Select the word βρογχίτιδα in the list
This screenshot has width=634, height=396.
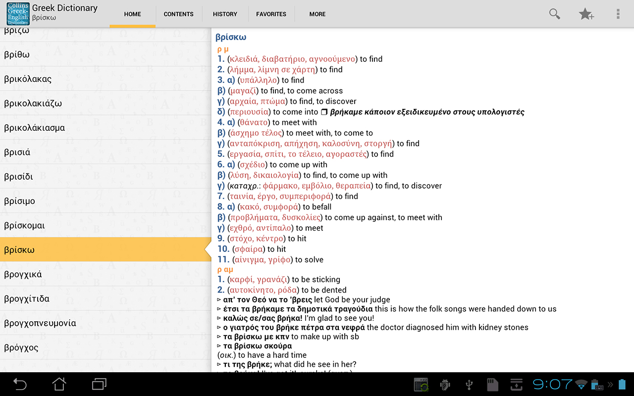[x=106, y=298]
